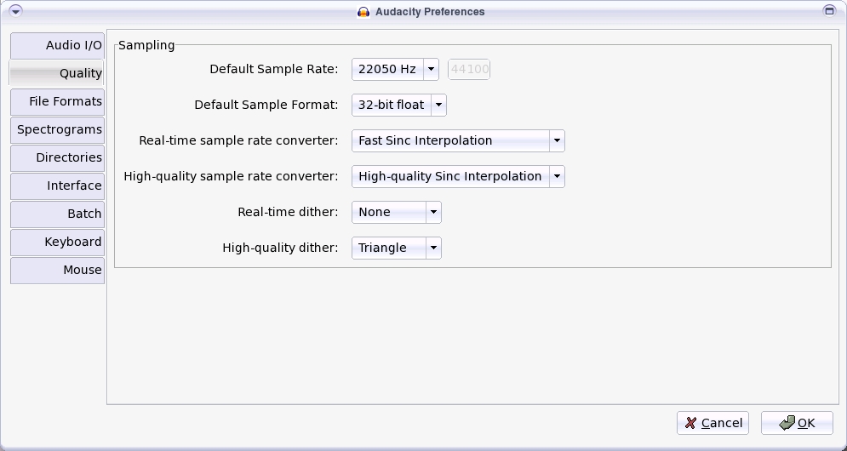Show the Interface preferences tab

[57, 186]
